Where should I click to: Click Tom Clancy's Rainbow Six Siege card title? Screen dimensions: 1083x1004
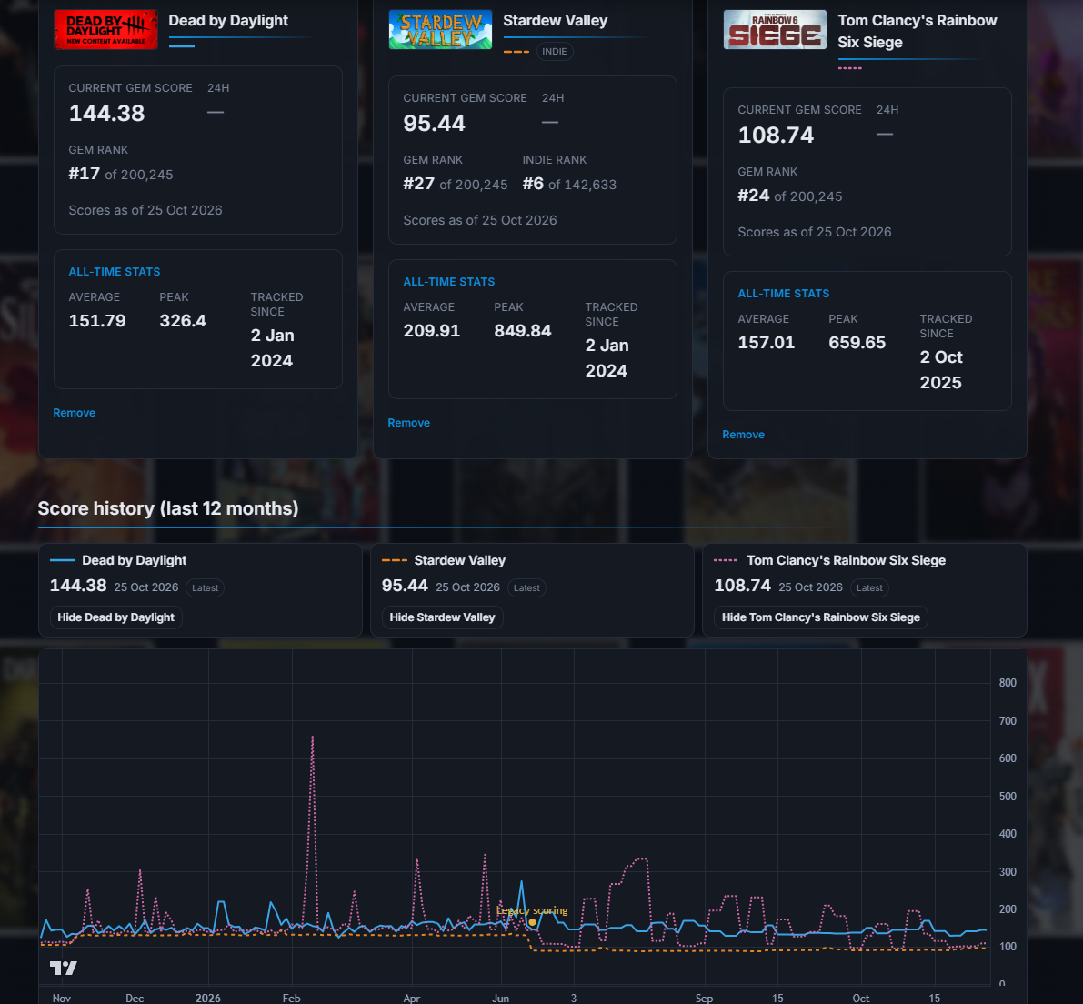coord(918,31)
